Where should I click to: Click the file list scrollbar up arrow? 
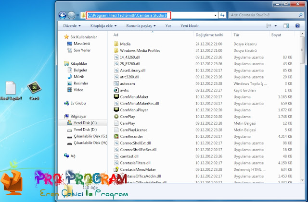point(302,34)
